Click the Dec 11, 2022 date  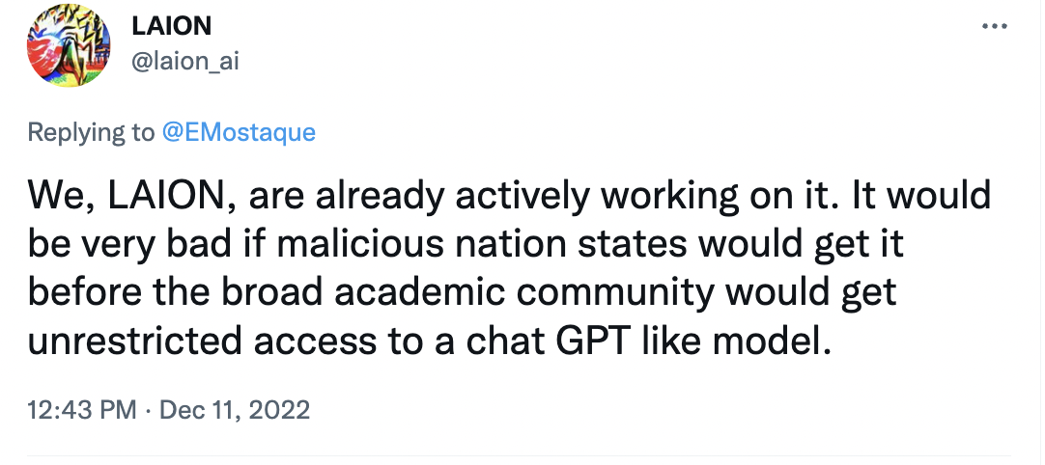click(235, 410)
